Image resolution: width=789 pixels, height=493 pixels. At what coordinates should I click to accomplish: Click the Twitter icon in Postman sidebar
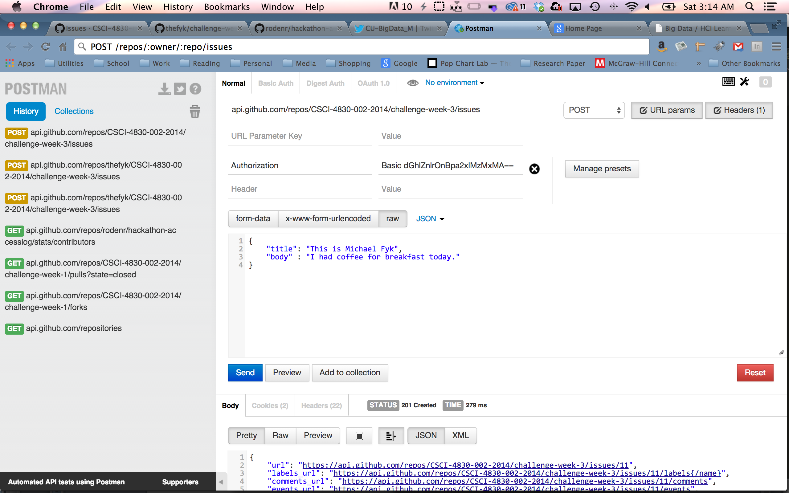(180, 89)
